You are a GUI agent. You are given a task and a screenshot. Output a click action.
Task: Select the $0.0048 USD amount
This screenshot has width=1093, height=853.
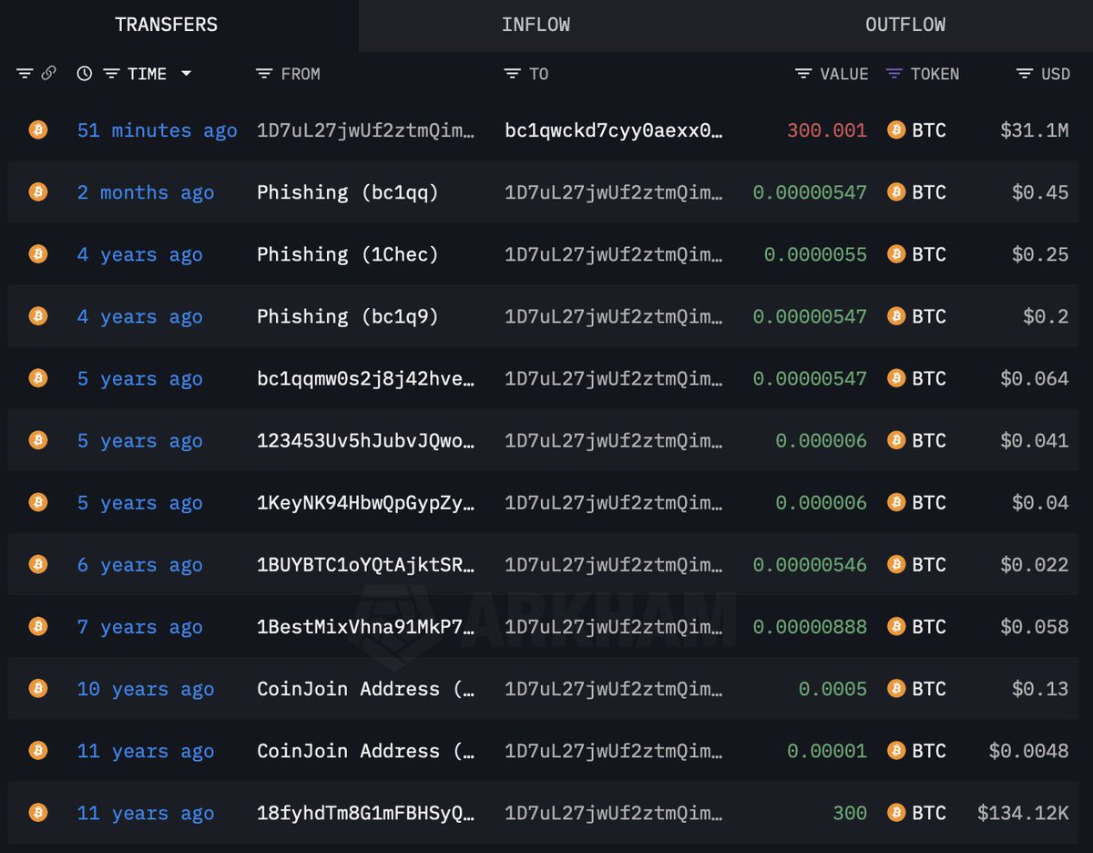(x=1028, y=751)
